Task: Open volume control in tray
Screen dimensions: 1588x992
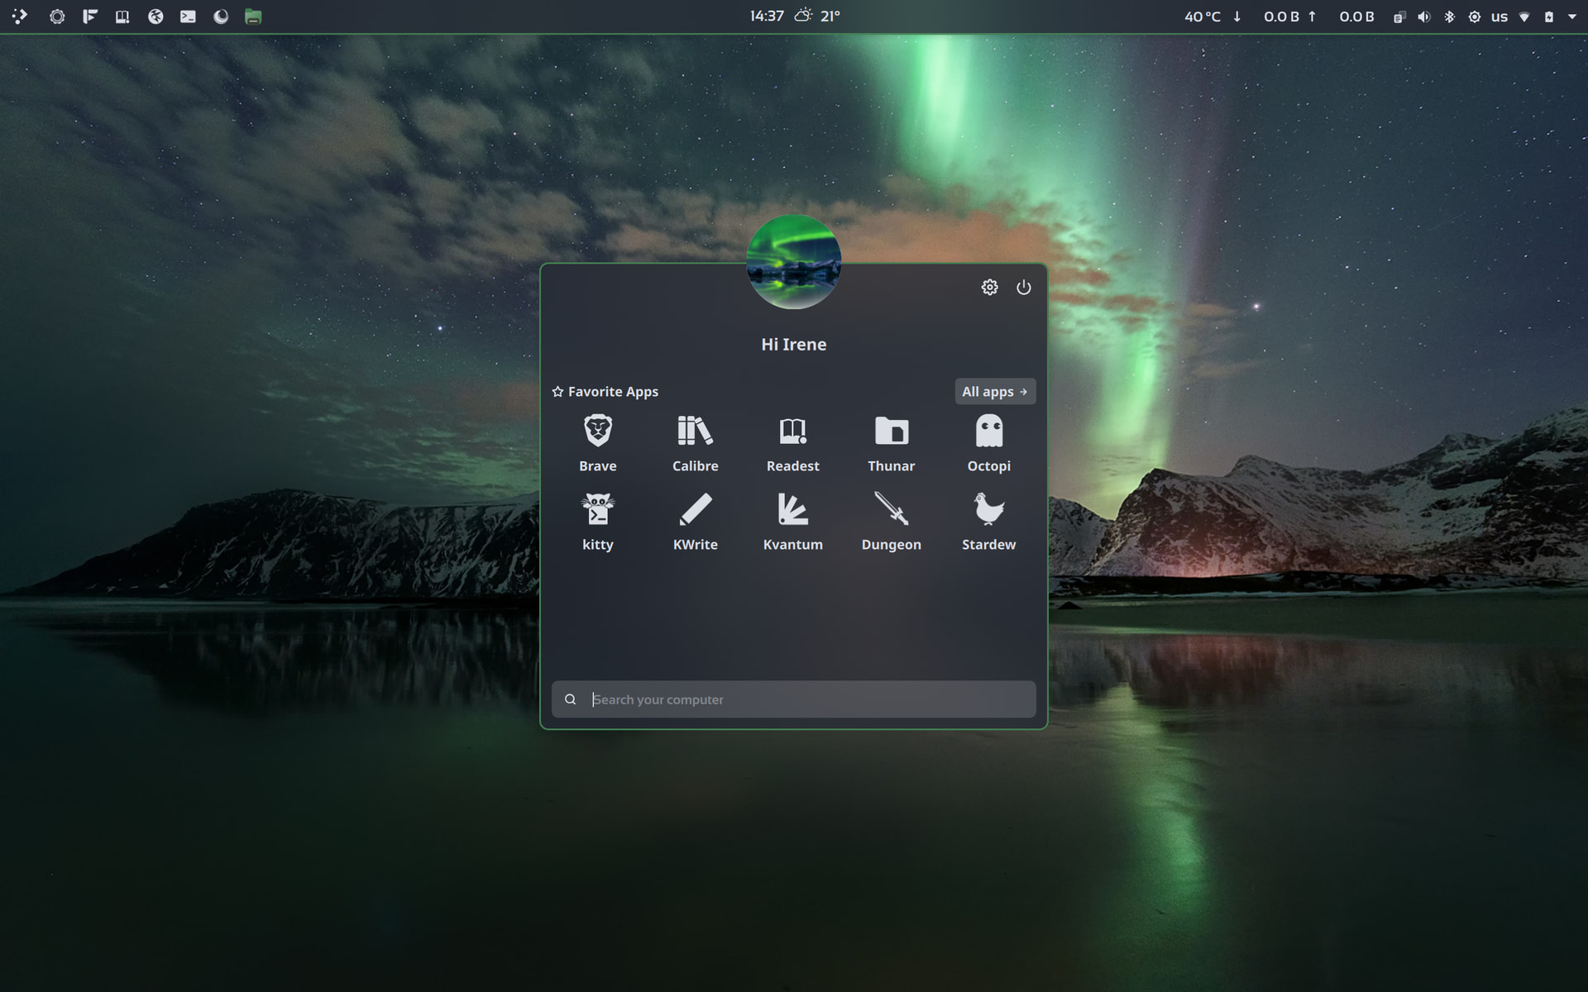Action: click(1423, 17)
